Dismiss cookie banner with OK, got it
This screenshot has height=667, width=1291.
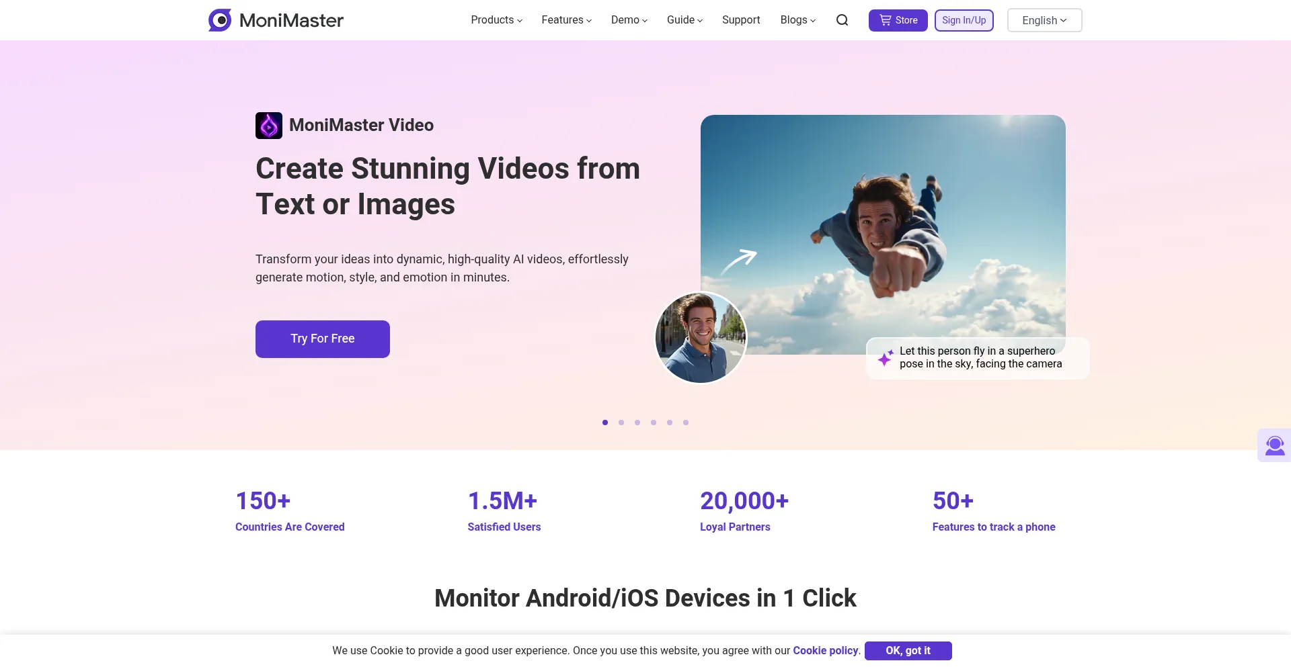pos(908,650)
